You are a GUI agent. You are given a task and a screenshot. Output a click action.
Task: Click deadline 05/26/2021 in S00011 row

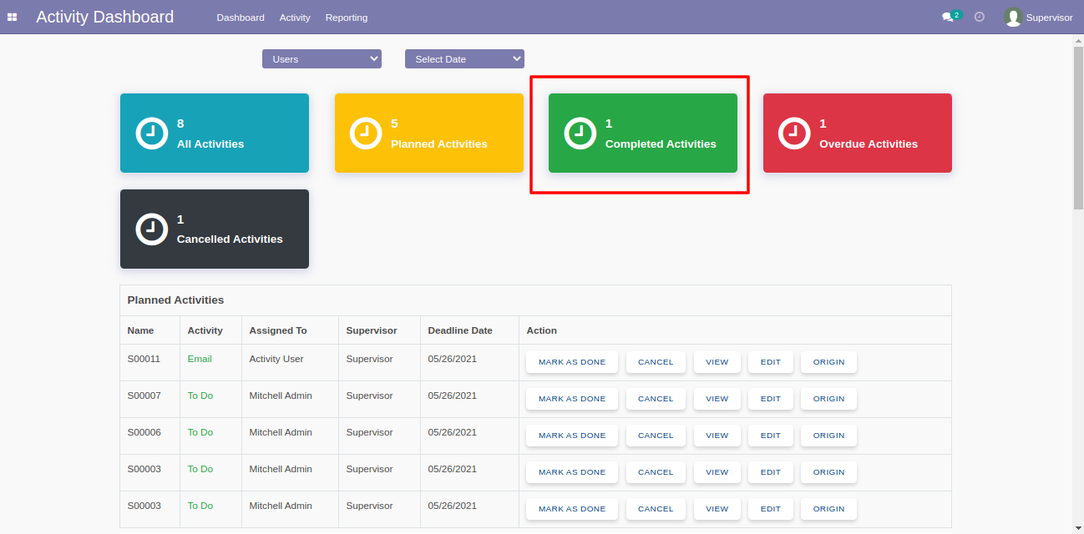pos(453,359)
